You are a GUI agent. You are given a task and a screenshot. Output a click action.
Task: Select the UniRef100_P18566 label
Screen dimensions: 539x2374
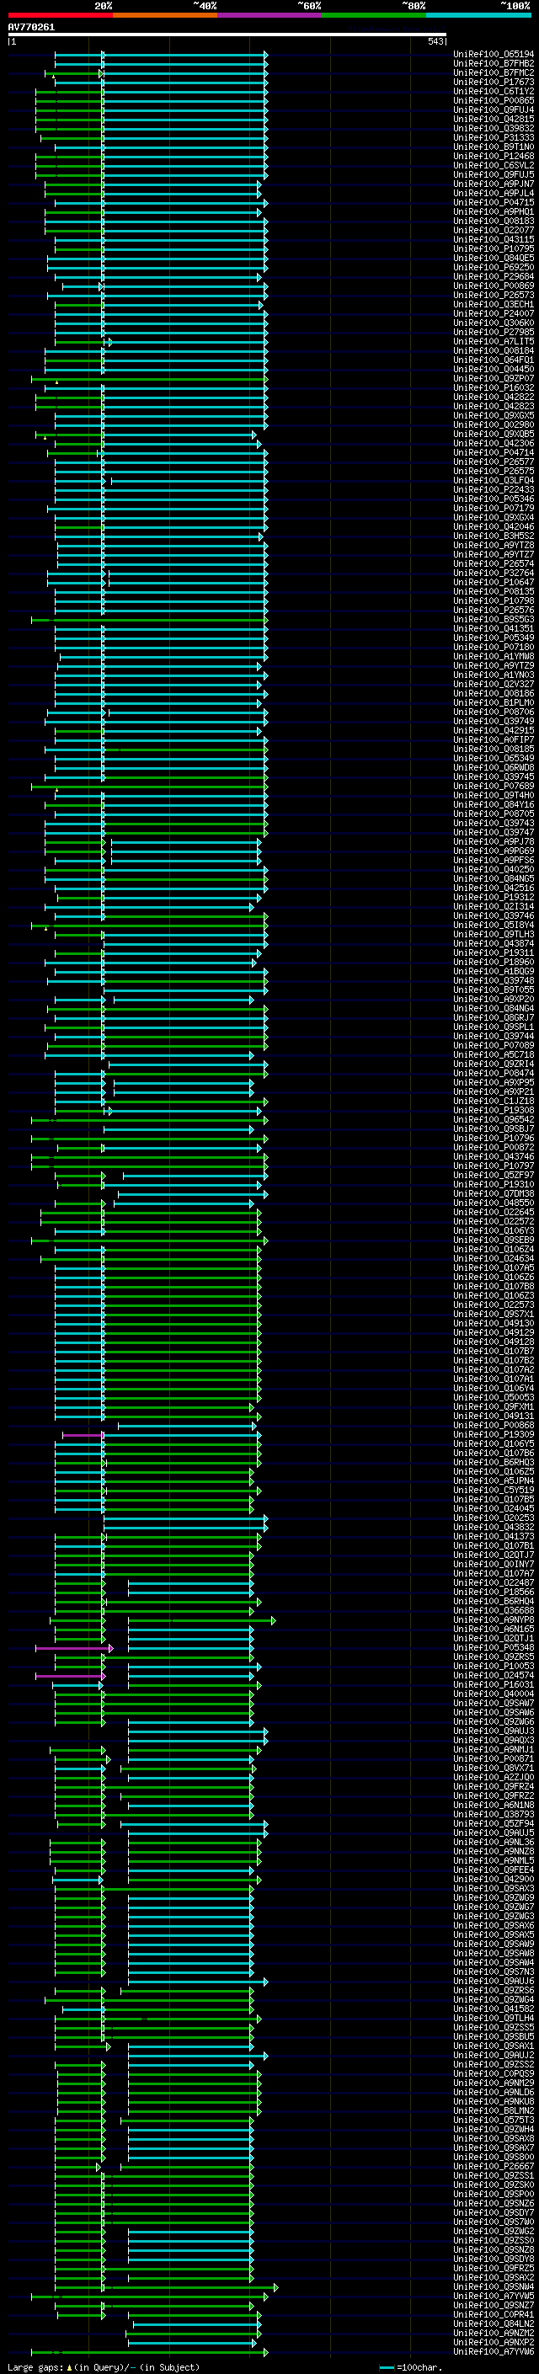[493, 1592]
